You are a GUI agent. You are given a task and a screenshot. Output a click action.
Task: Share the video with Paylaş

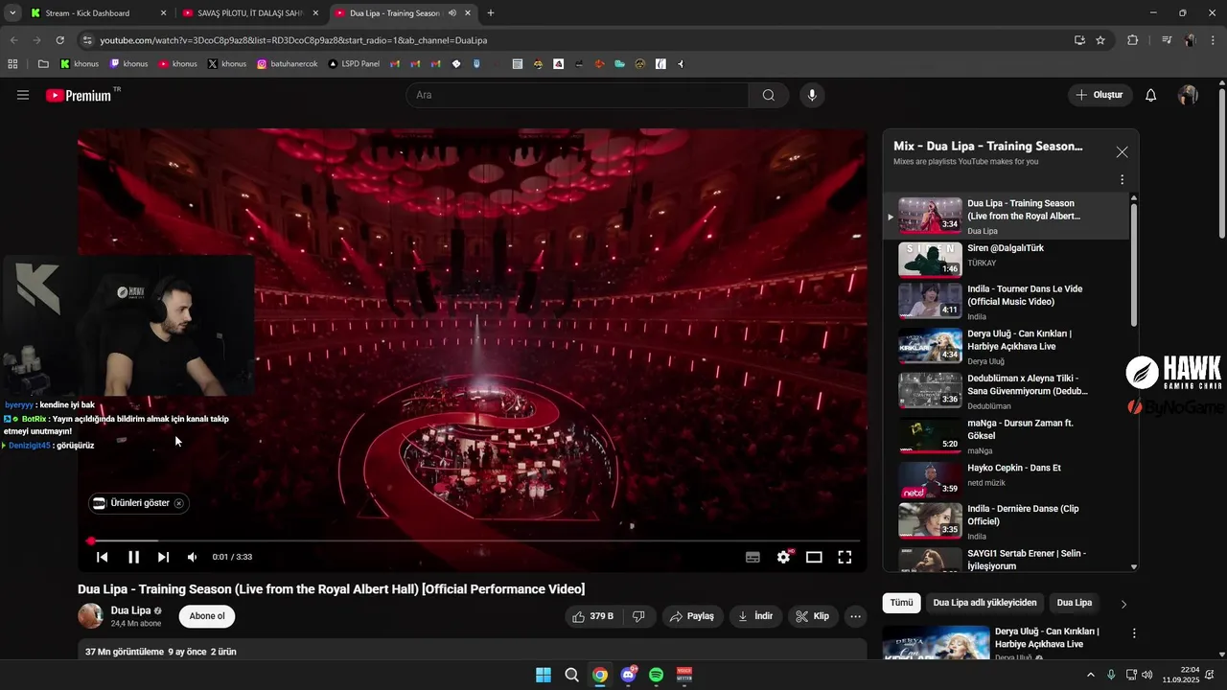pyautogui.click(x=691, y=616)
